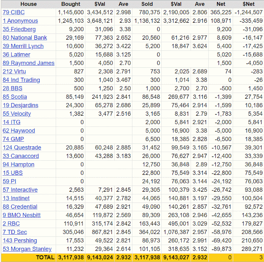Select the 9 BMO Nesbitt link
Image resolution: width=264 pixels, height=262 pixels.
click(x=21, y=215)
